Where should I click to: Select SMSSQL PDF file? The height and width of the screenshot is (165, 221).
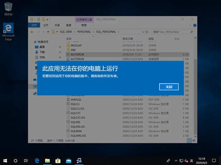pos(127,99)
